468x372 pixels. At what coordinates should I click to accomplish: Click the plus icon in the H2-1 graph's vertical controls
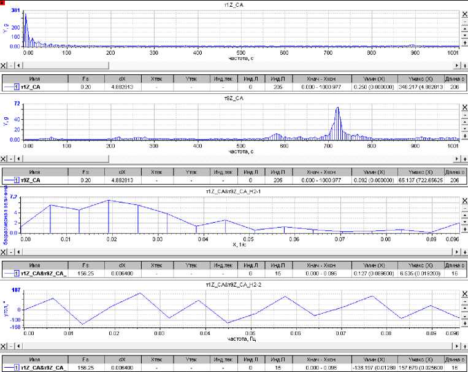tap(465, 229)
